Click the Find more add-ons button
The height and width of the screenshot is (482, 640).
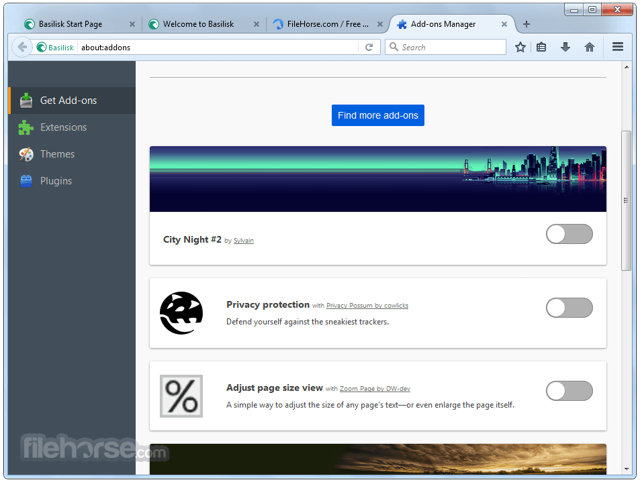click(378, 115)
